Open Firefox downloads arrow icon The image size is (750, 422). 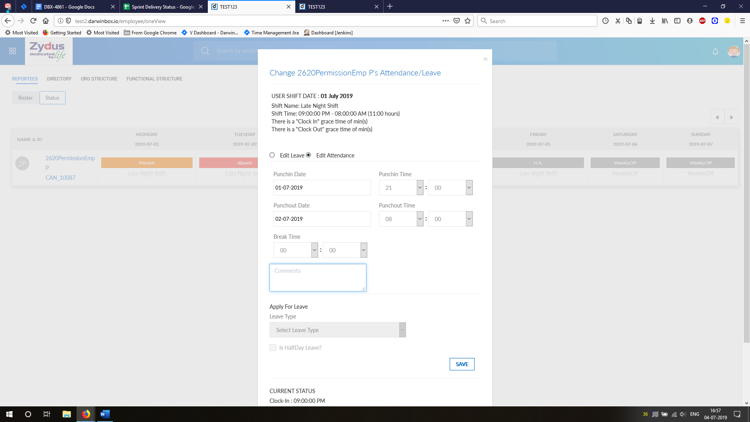tap(652, 21)
